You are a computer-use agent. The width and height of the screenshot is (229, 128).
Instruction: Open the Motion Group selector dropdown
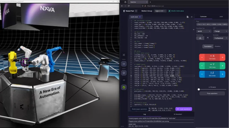coord(160,11)
